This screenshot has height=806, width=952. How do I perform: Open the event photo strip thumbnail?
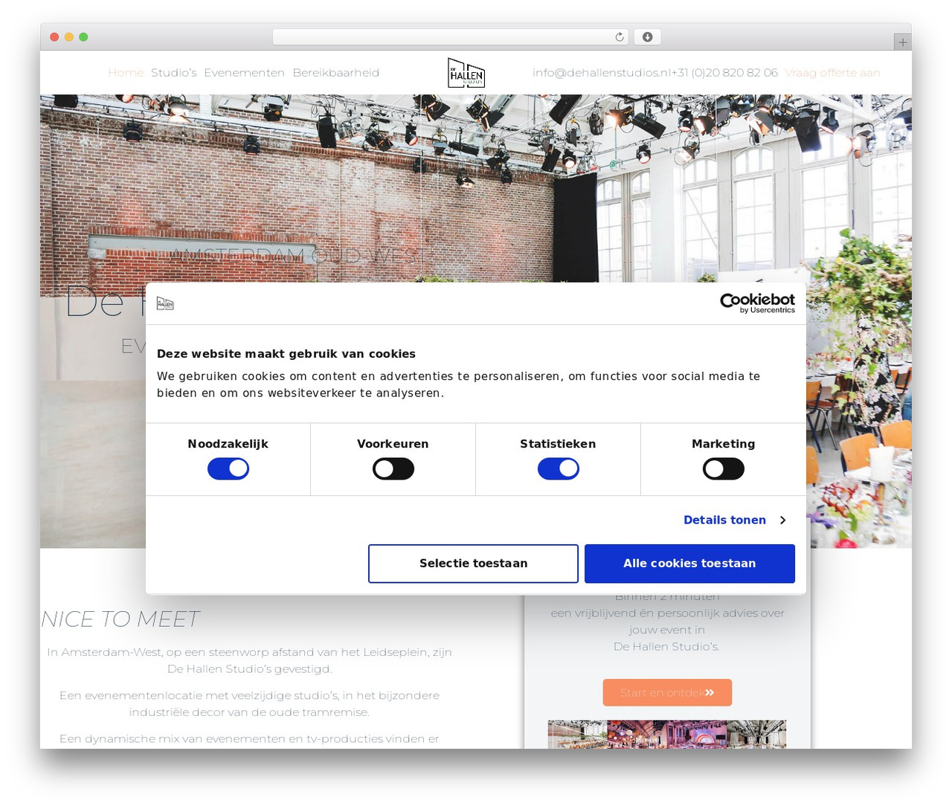tap(667, 734)
